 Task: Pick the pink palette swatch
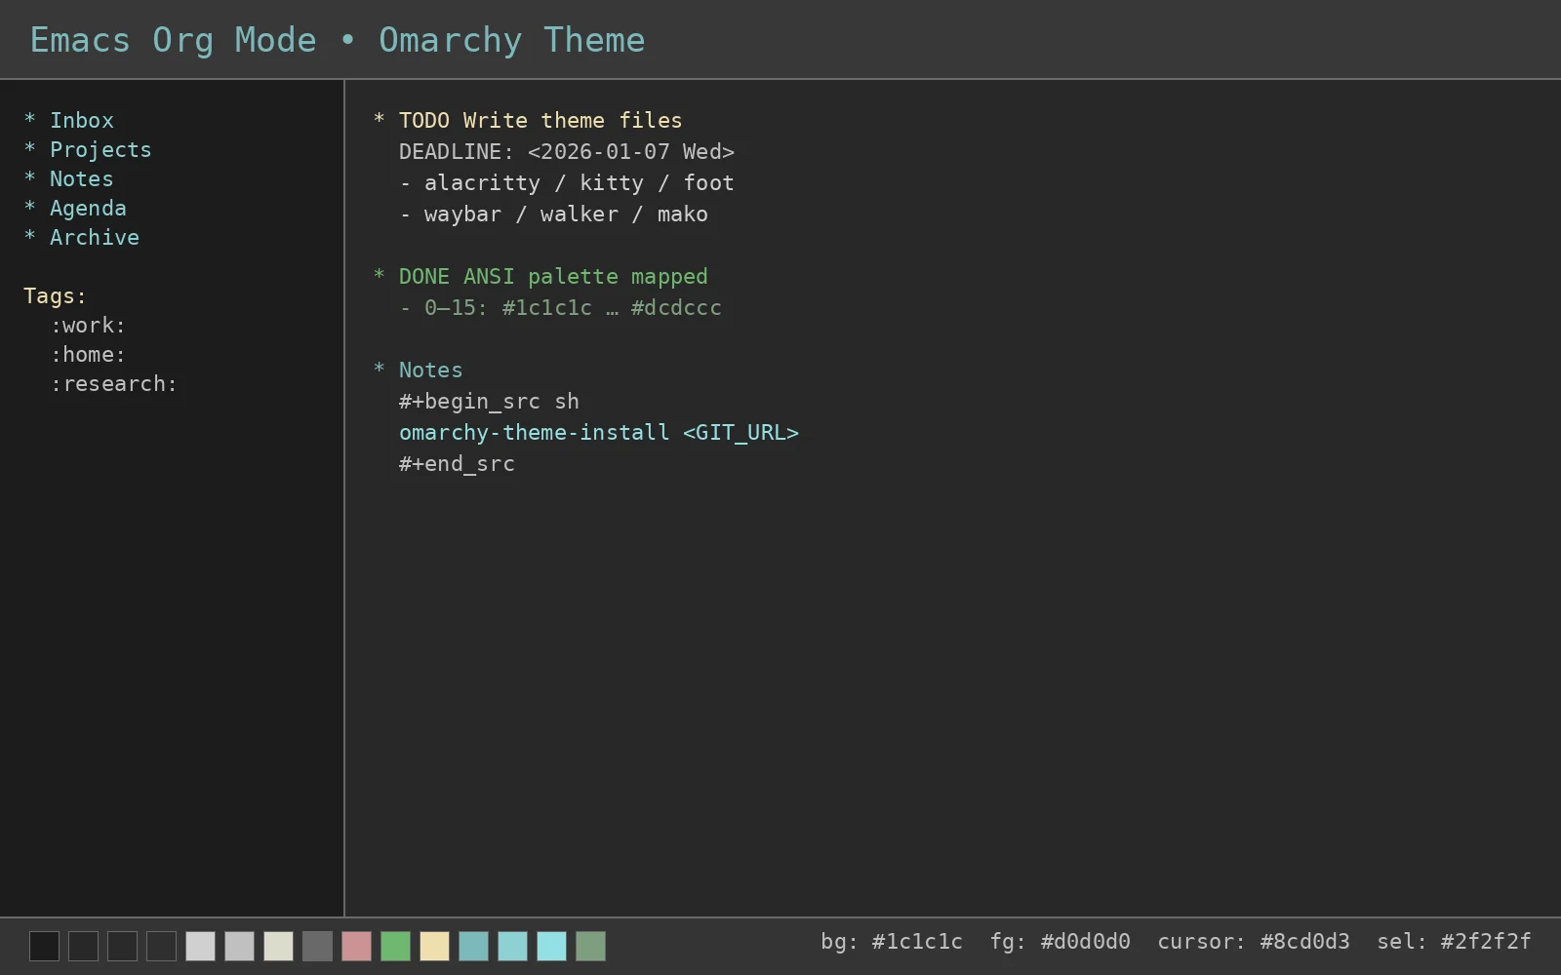(356, 946)
